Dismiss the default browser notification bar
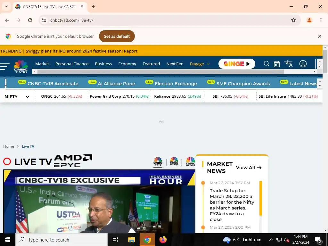The height and width of the screenshot is (246, 328). click(319, 36)
